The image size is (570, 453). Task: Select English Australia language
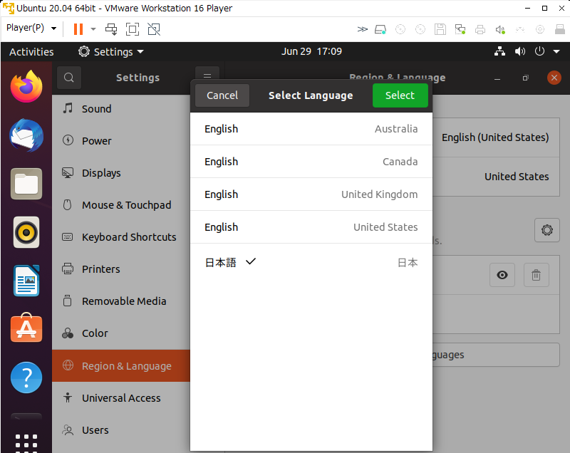[311, 129]
